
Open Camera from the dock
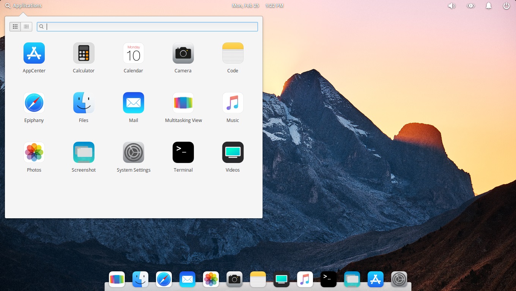[234, 280]
